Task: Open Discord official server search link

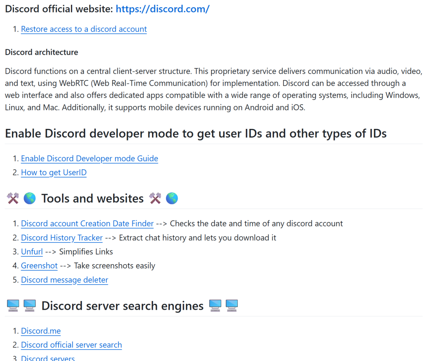Action: [x=71, y=345]
